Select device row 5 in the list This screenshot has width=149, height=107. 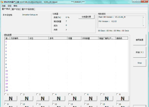(x=66, y=55)
